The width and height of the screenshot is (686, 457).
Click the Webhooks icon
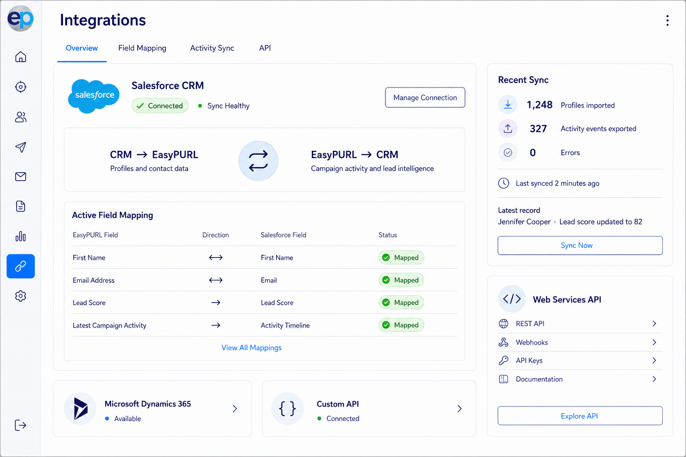(x=503, y=342)
